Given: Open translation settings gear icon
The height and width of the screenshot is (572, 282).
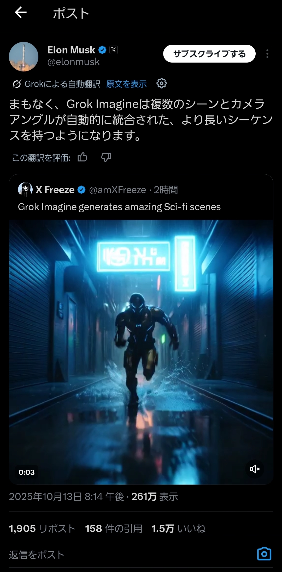Looking at the screenshot, I should pyautogui.click(x=161, y=84).
